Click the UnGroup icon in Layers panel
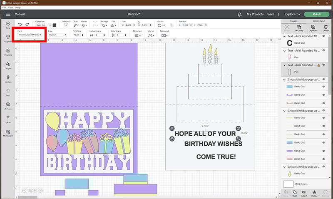Screen dimensions: 333x199 [x=299, y=27]
